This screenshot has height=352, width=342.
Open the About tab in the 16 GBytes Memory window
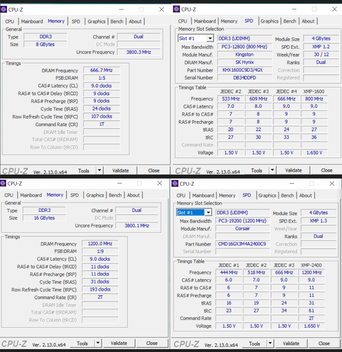[x=133, y=195]
